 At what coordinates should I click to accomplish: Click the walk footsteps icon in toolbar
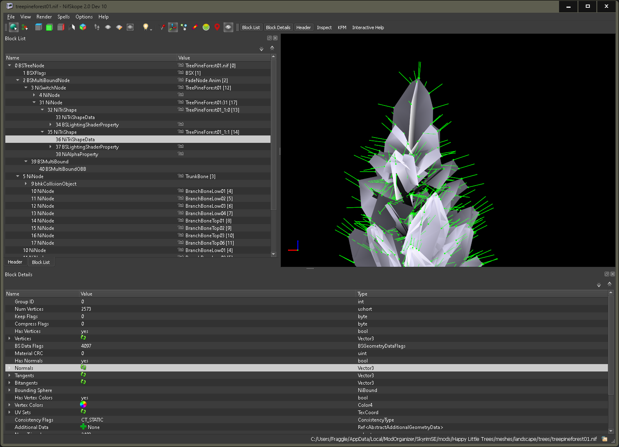[97, 27]
